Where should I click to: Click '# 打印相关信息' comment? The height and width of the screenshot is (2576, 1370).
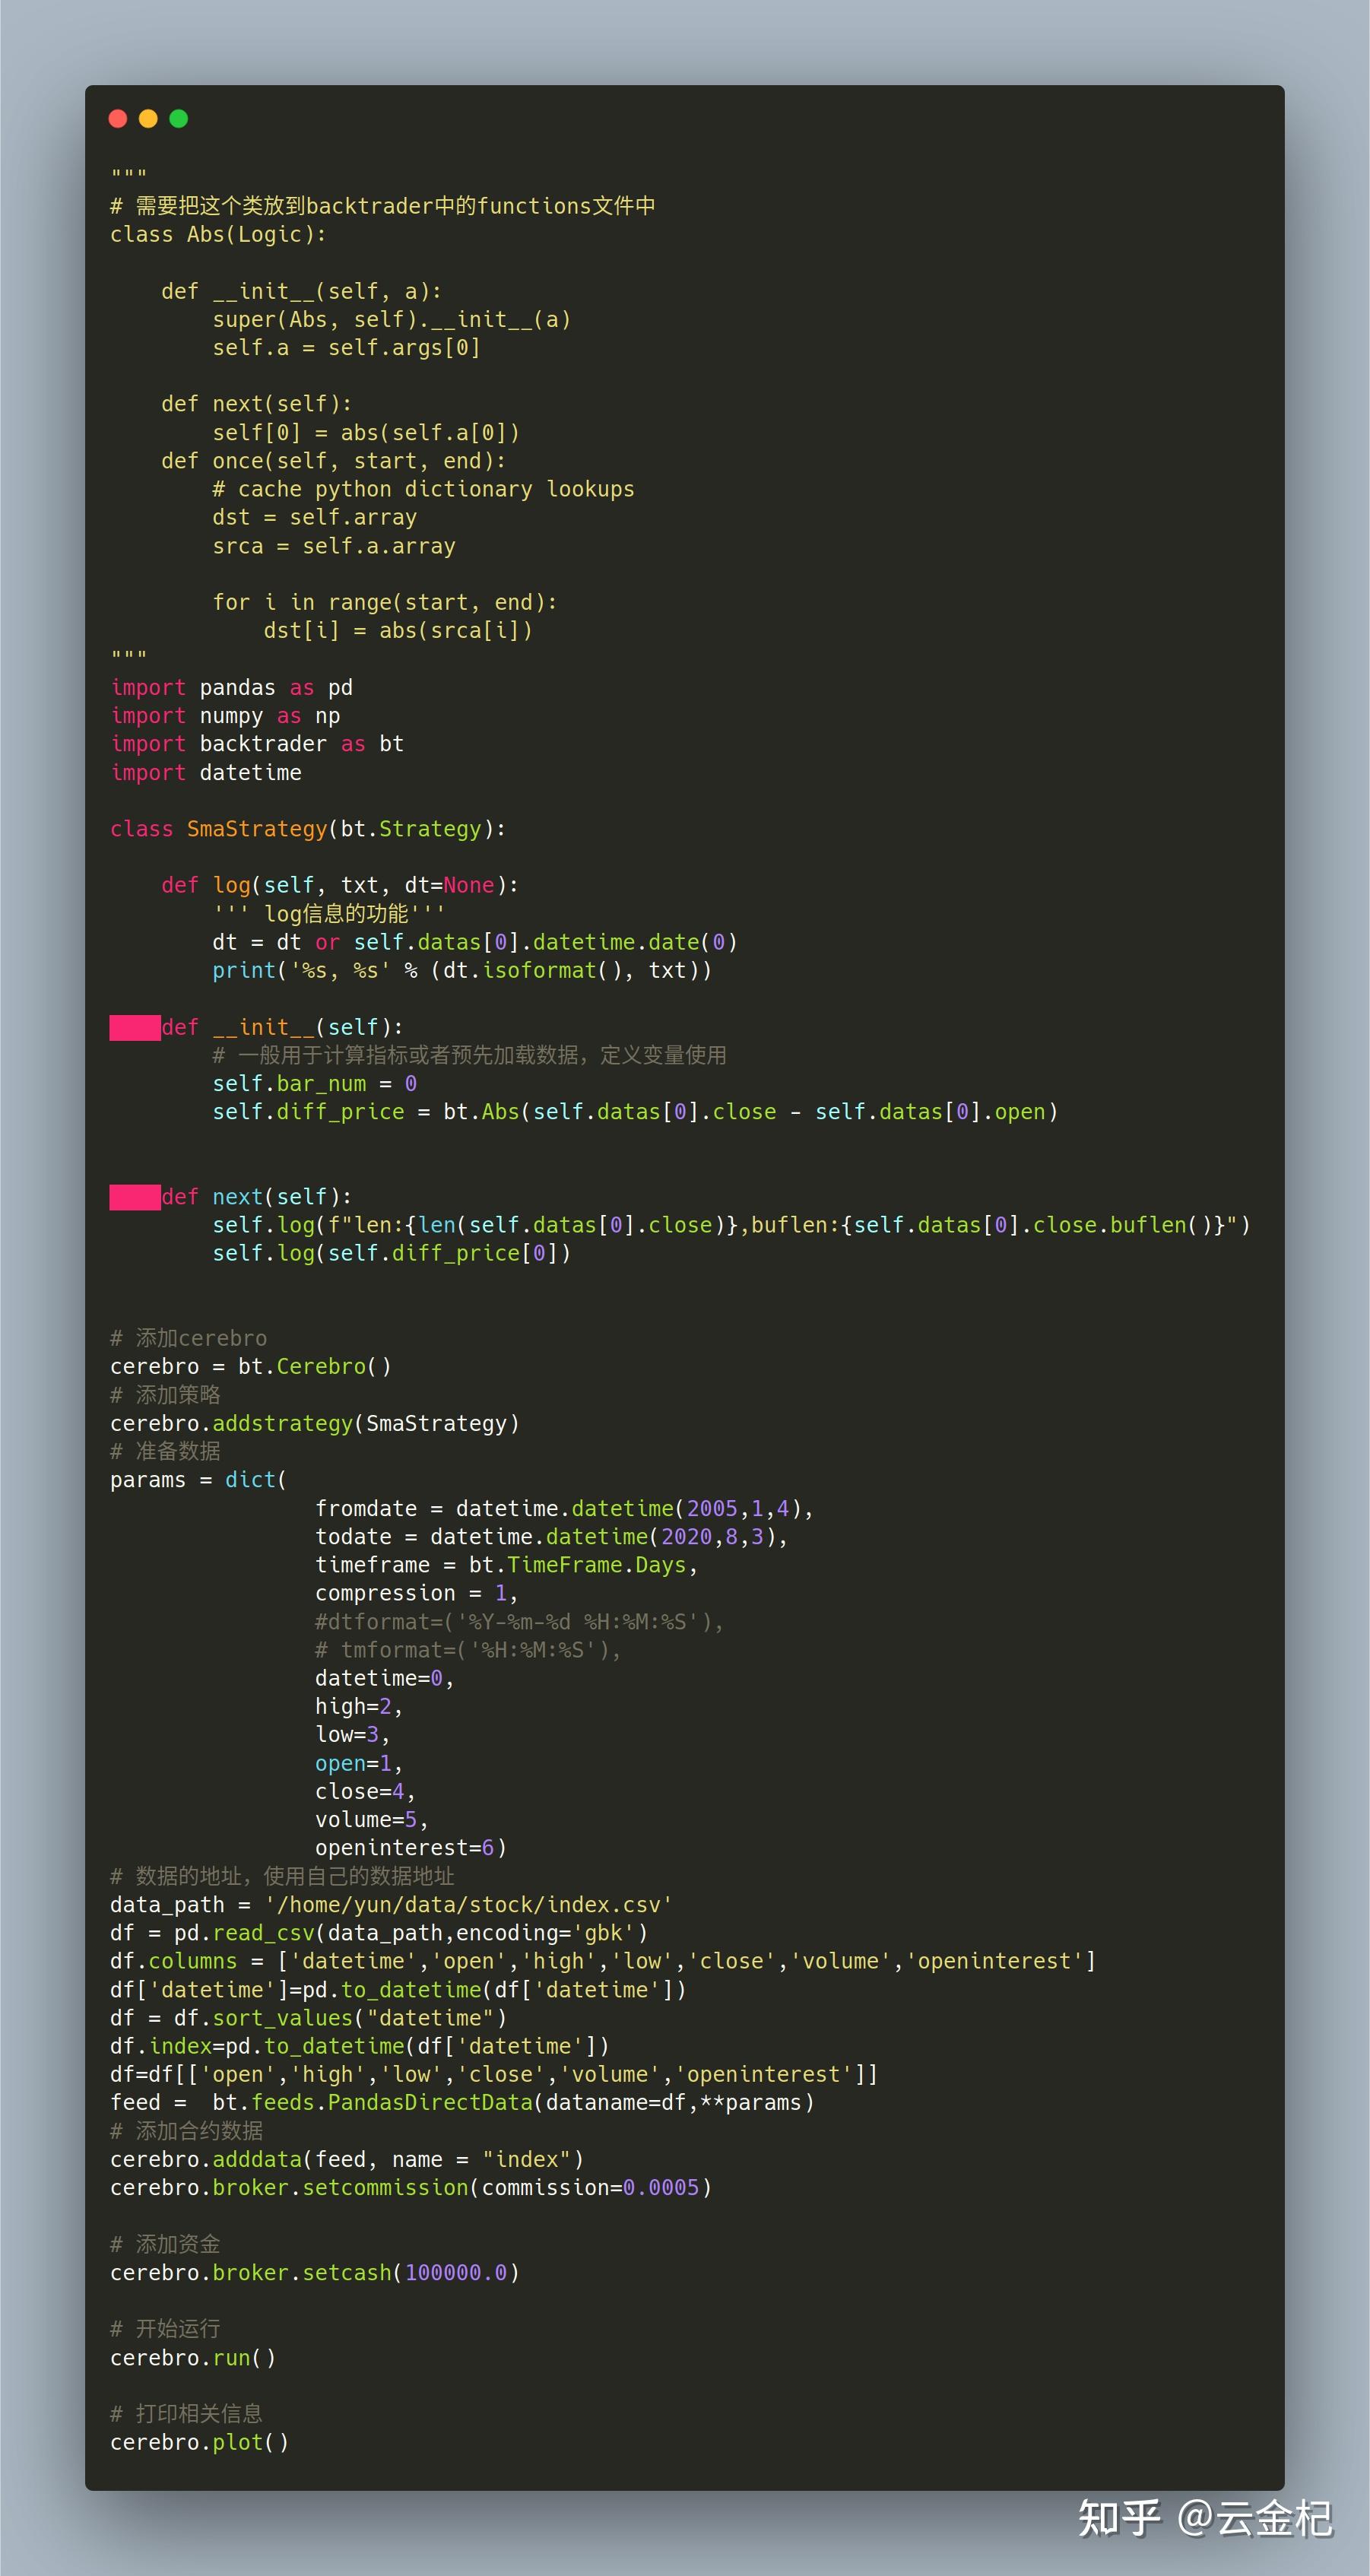coord(187,2413)
